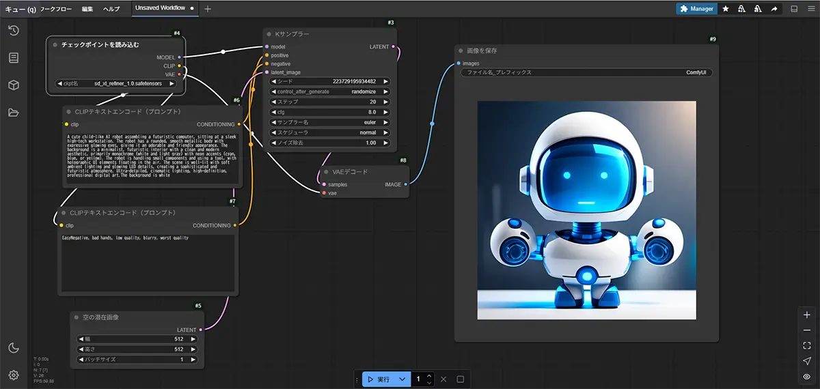Click the ファイル名_プレフィックス field showing ComfyUI
This screenshot has height=389, width=820.
(586, 72)
